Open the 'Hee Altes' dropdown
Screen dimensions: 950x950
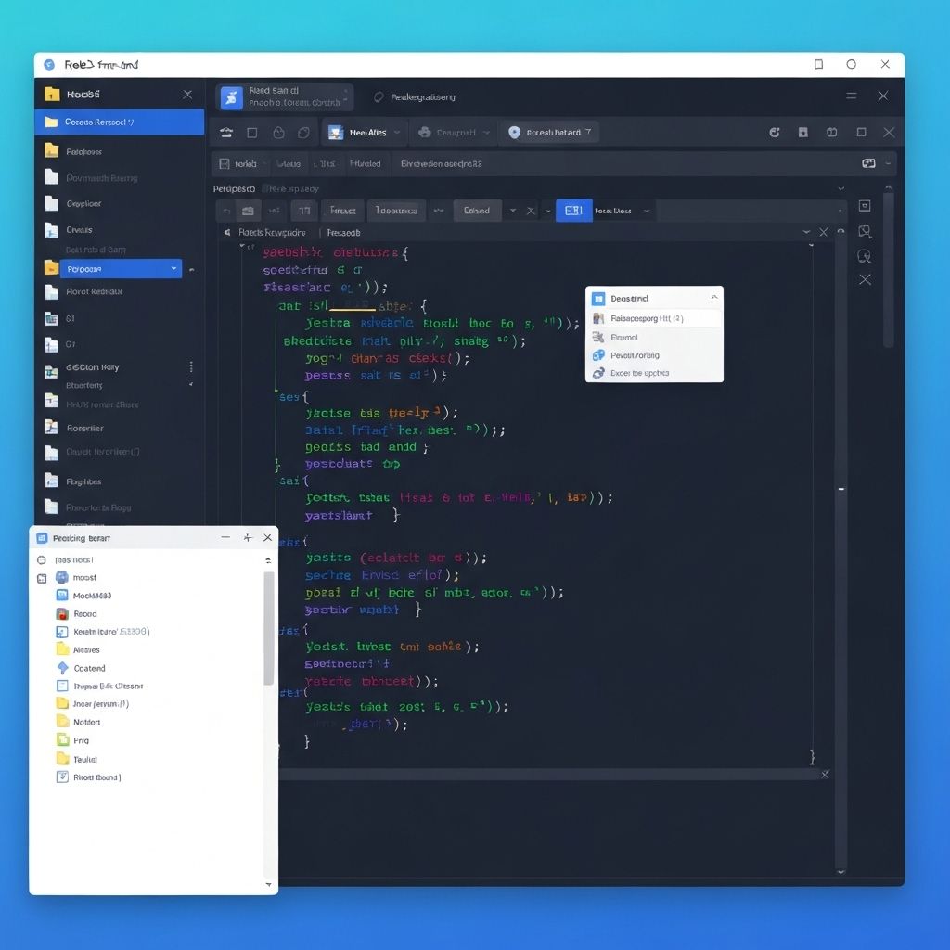[365, 133]
